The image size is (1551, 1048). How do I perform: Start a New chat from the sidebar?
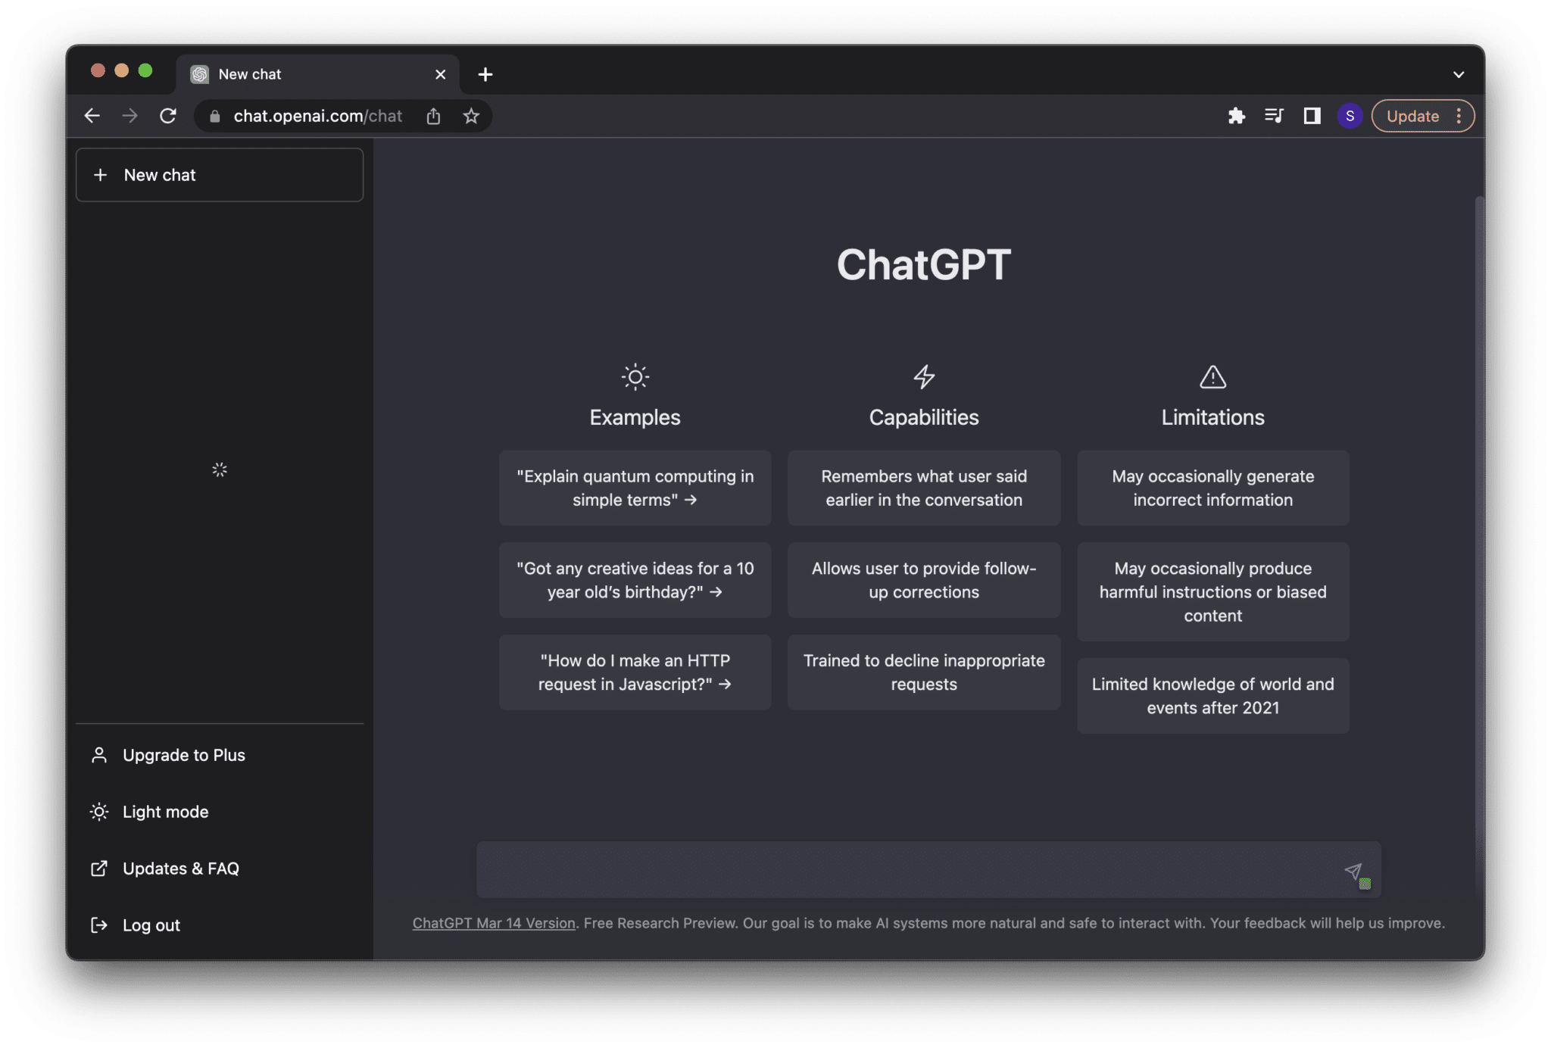(220, 175)
